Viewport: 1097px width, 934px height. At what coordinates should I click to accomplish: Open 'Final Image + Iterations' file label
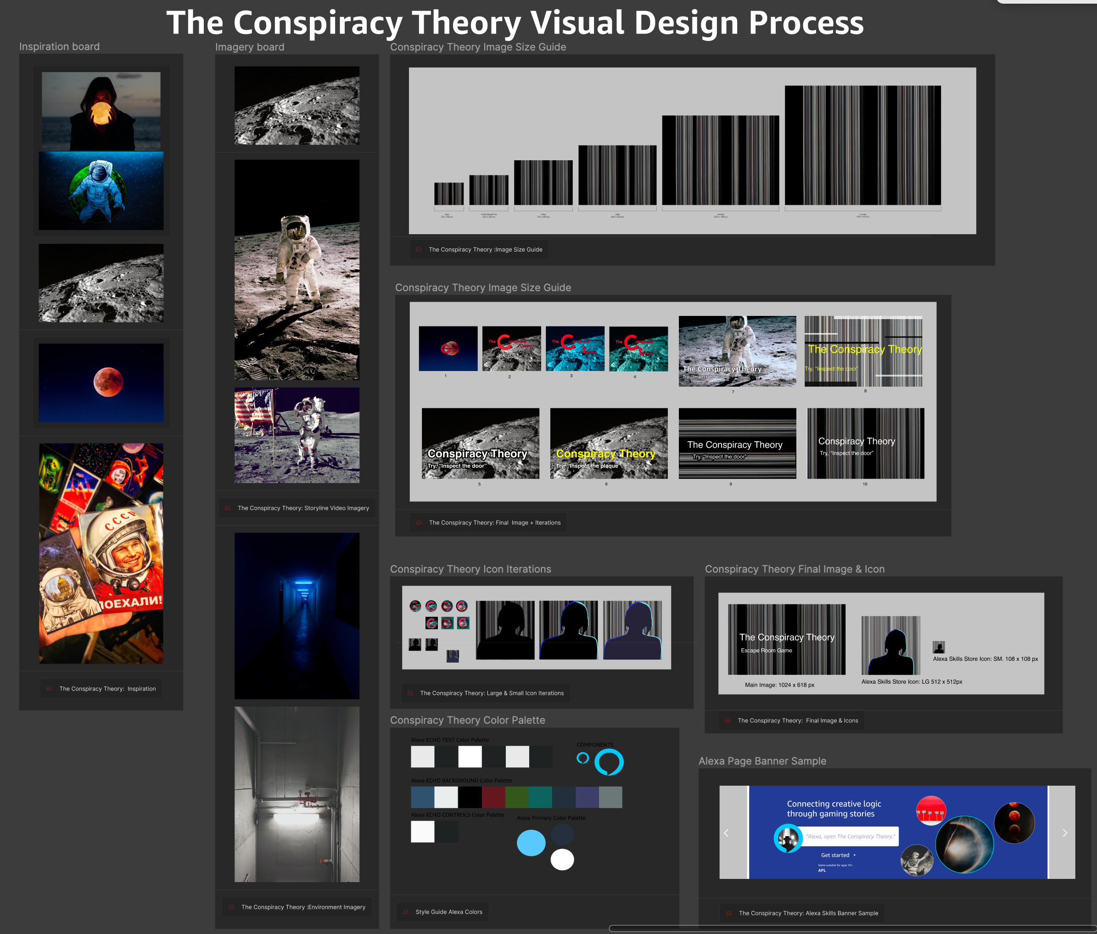click(494, 523)
